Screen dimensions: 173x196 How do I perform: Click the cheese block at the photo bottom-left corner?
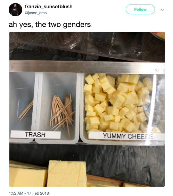(x=28, y=175)
